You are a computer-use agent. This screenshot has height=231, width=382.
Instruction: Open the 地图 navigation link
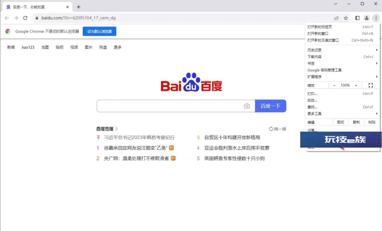[x=45, y=47]
